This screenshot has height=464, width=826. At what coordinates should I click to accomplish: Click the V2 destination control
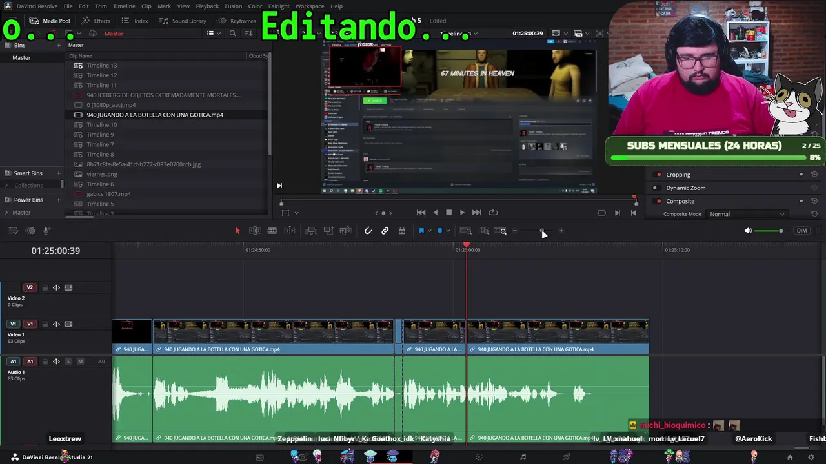[x=30, y=288]
